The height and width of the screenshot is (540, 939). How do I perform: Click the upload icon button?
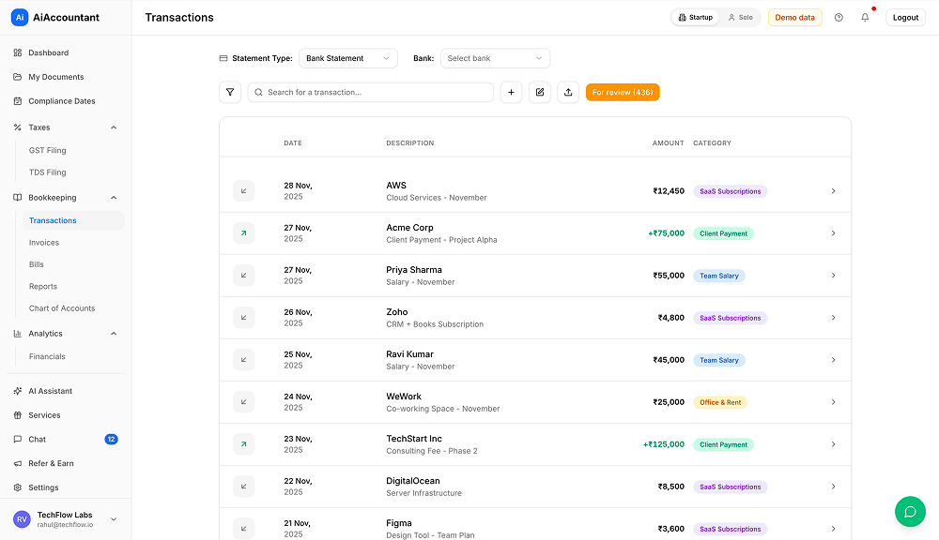(x=568, y=92)
